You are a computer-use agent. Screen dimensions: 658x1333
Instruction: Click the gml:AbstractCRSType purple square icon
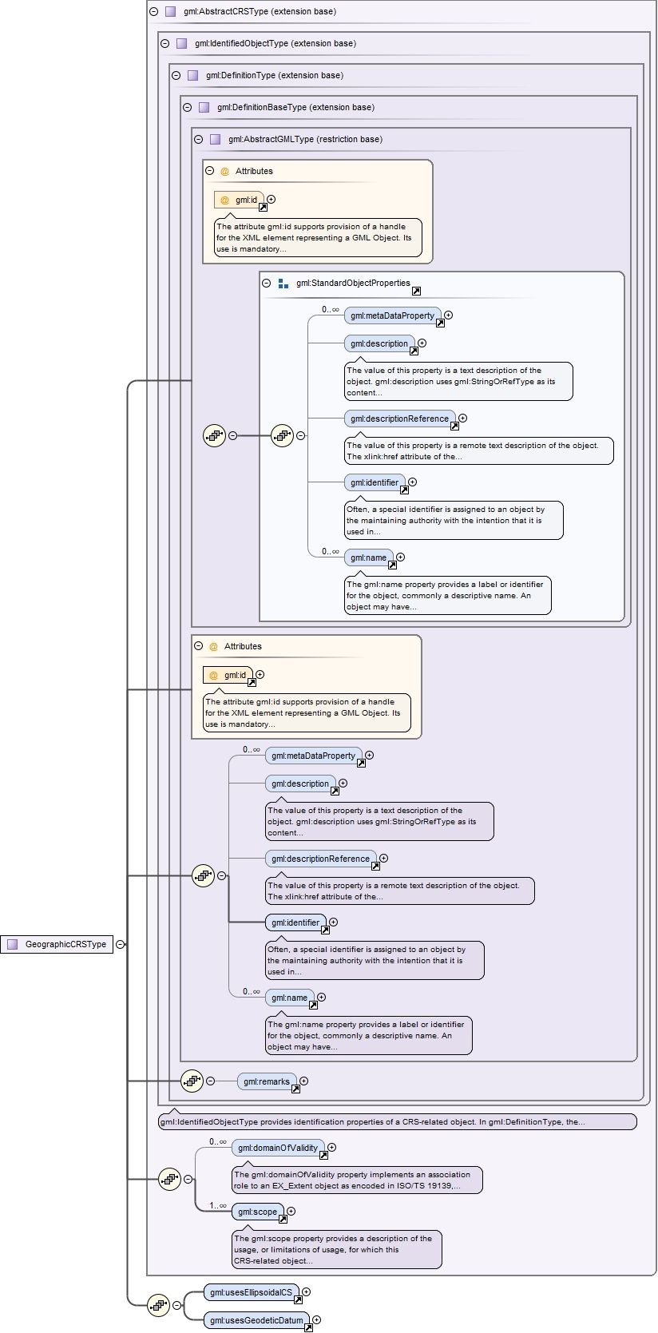[170, 11]
